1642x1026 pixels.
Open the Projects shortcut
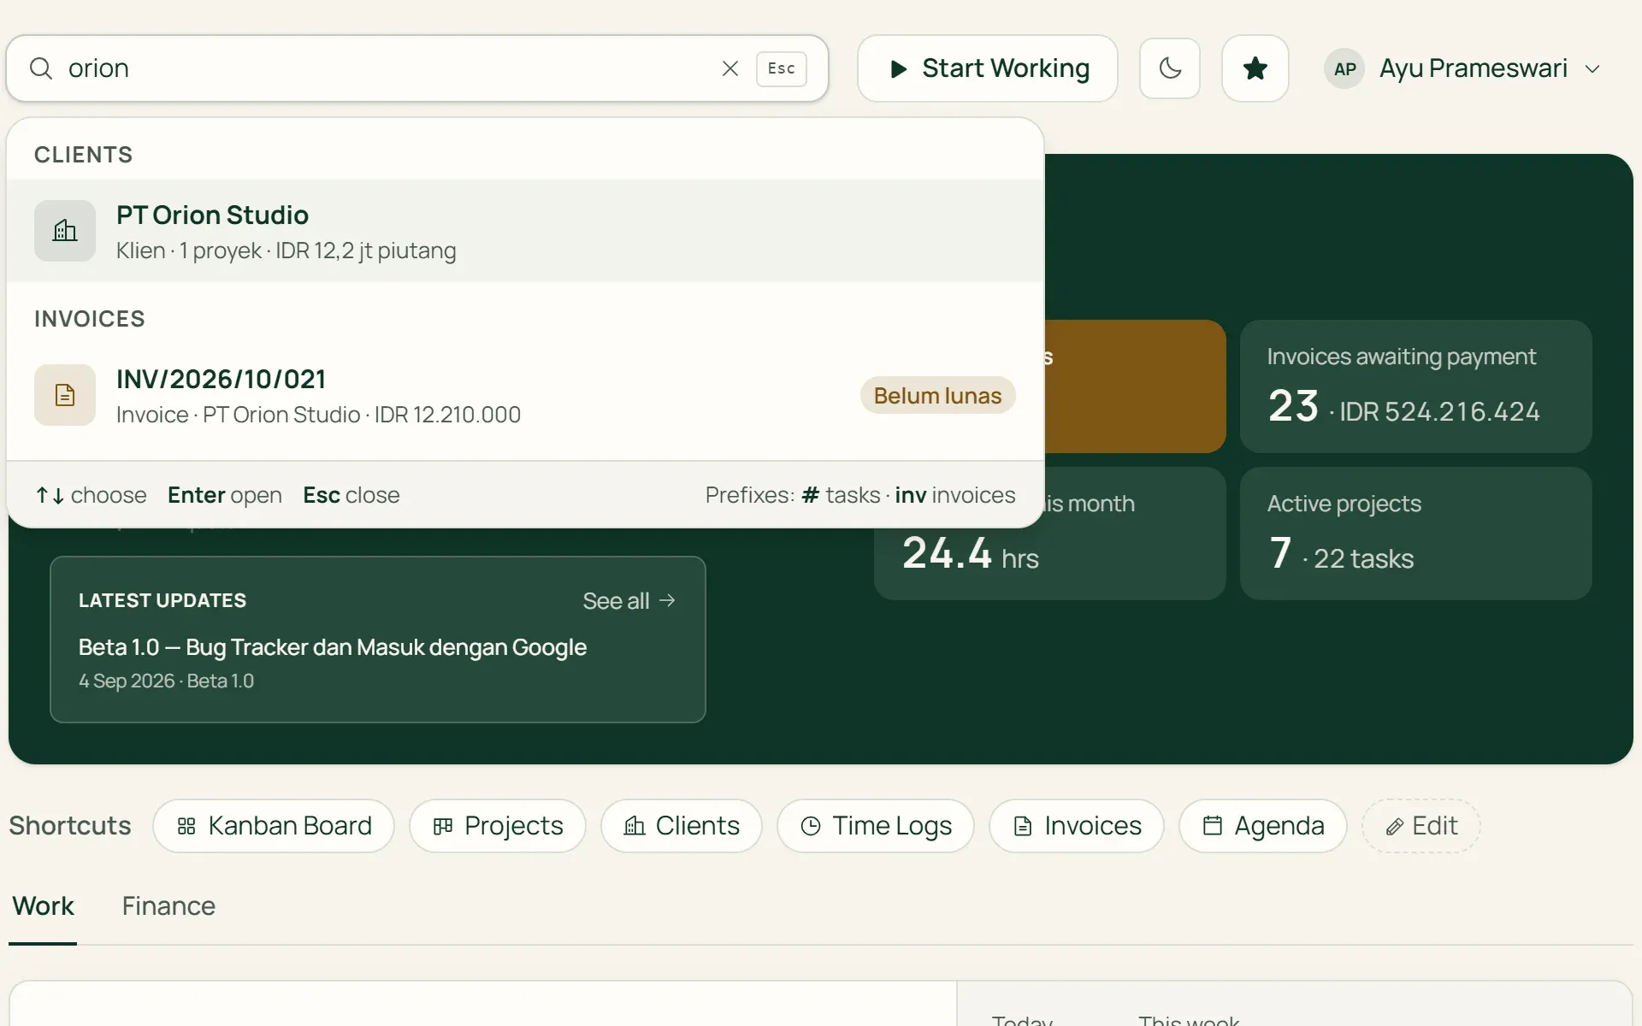pyautogui.click(x=498, y=826)
